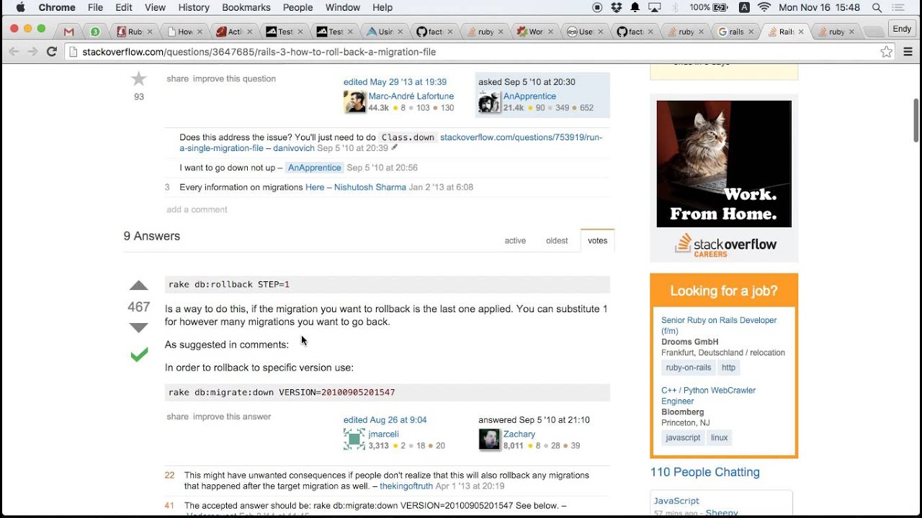Sort answers by votes
This screenshot has width=922, height=518.
(597, 241)
